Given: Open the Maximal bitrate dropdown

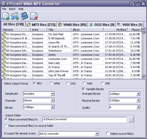Looking at the screenshot, I should tap(138, 100).
